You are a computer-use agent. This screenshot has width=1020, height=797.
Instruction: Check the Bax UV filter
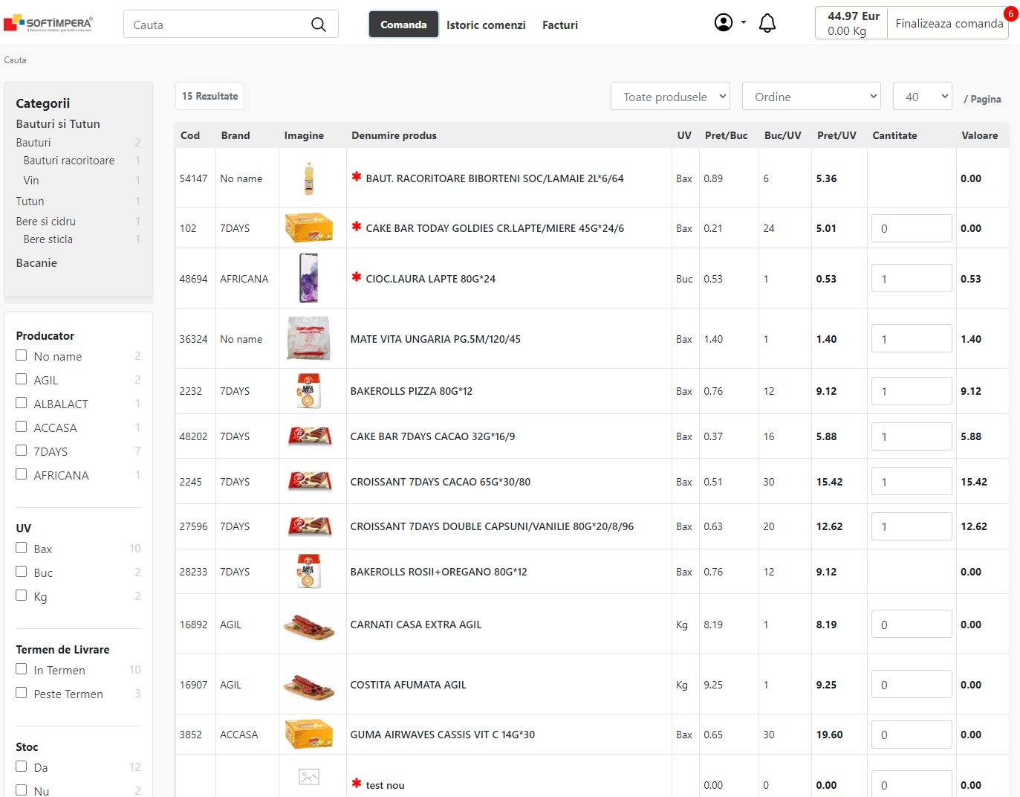click(x=22, y=548)
